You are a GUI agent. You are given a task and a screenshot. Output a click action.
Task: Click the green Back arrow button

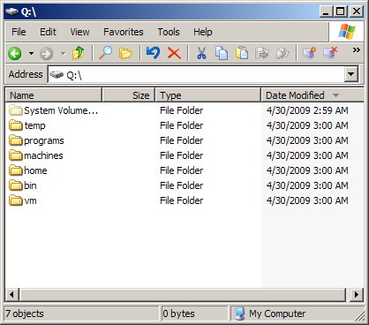[15, 54]
